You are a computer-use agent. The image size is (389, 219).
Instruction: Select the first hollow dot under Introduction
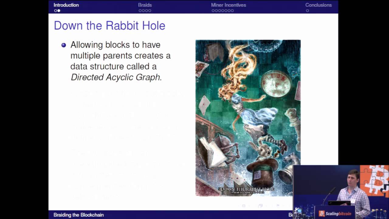55,11
